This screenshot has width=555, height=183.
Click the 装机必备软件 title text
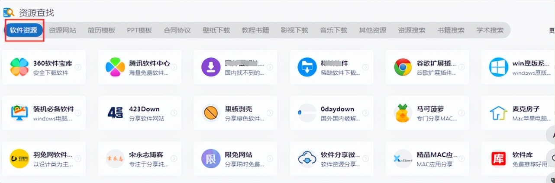click(54, 109)
